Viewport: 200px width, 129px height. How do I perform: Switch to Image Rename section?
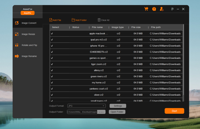click(x=29, y=56)
